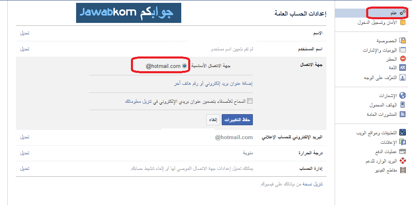The height and width of the screenshot is (205, 412).
Task: Open the Language settings icon
Action: click(403, 68)
